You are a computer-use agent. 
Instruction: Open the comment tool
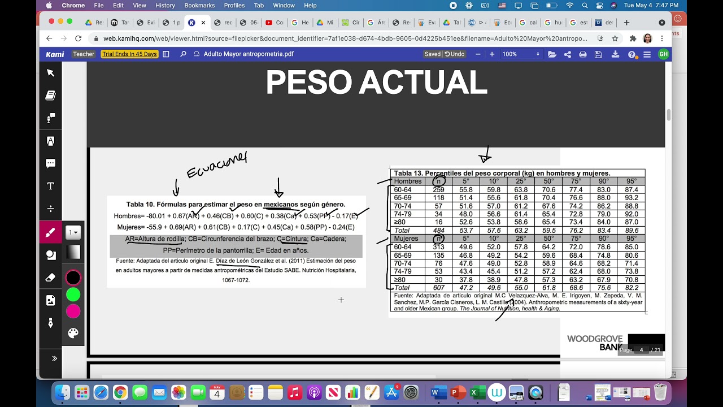[50, 163]
